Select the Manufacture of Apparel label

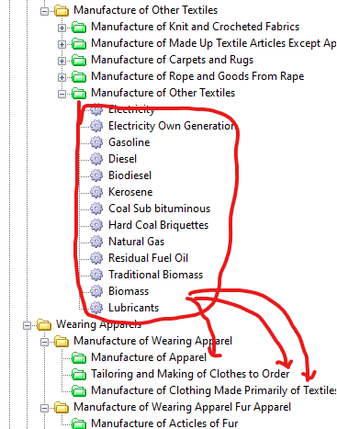click(x=149, y=357)
